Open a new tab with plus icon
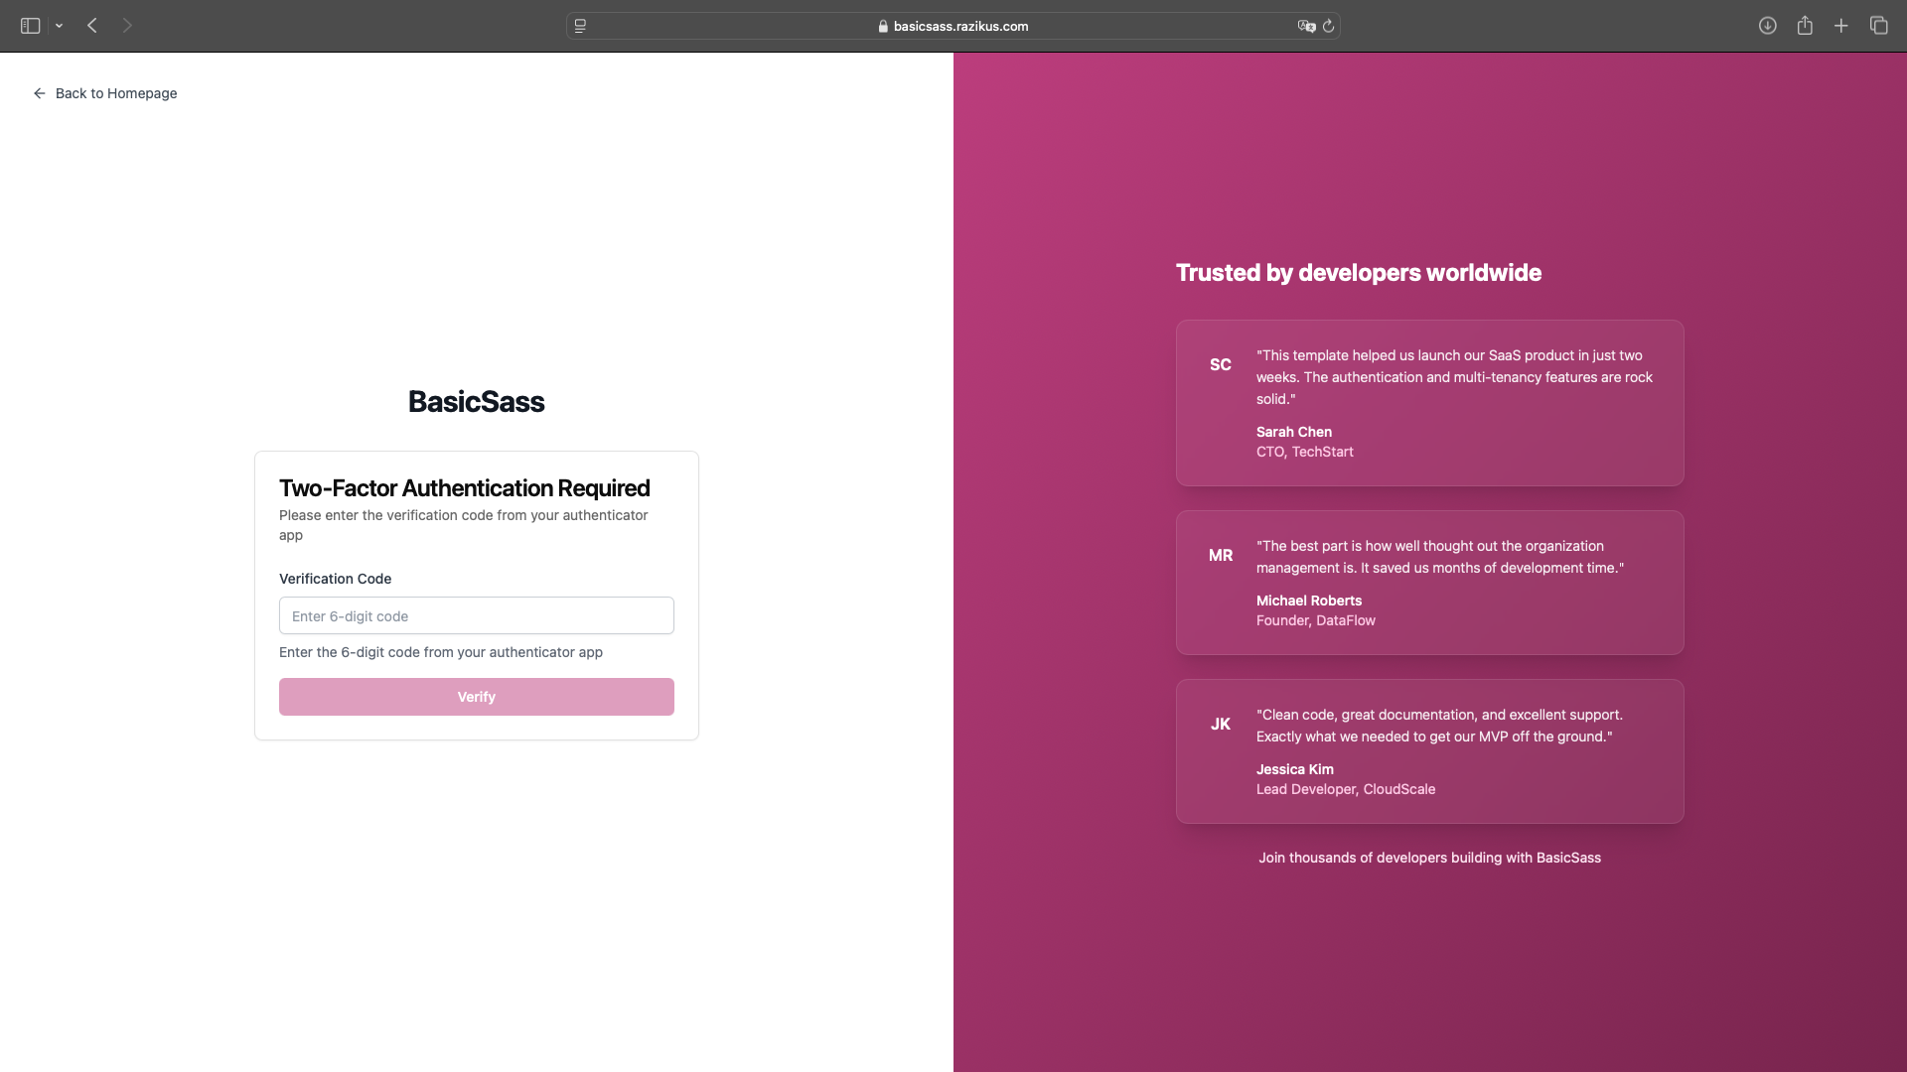The image size is (1907, 1072). click(1841, 26)
